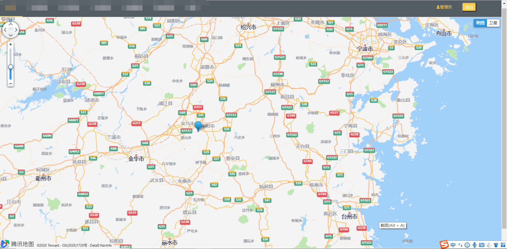Image resolution: width=507 pixels, height=249 pixels.
Task: Click the 诸暨市 label on map
Action: (x=207, y=67)
